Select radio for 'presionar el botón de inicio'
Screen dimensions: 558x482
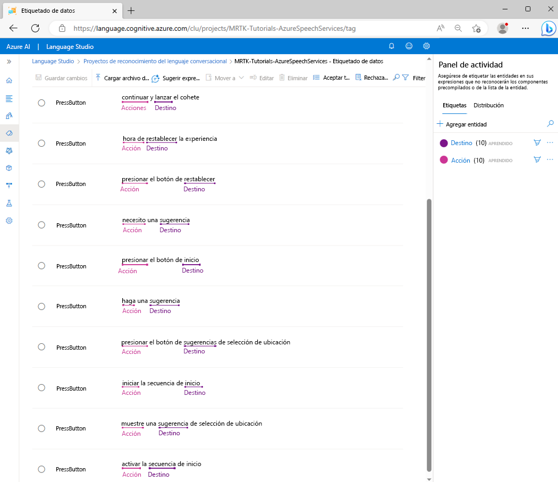tap(41, 266)
